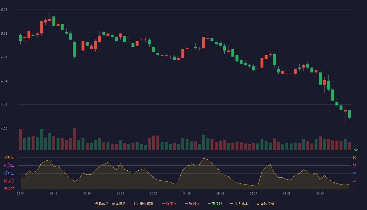This screenshot has width=367, height=210.
Task: Click the first tall red volume bar
Action: [x=20, y=139]
